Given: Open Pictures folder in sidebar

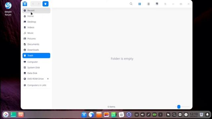Looking at the screenshot, I should 36,39.
